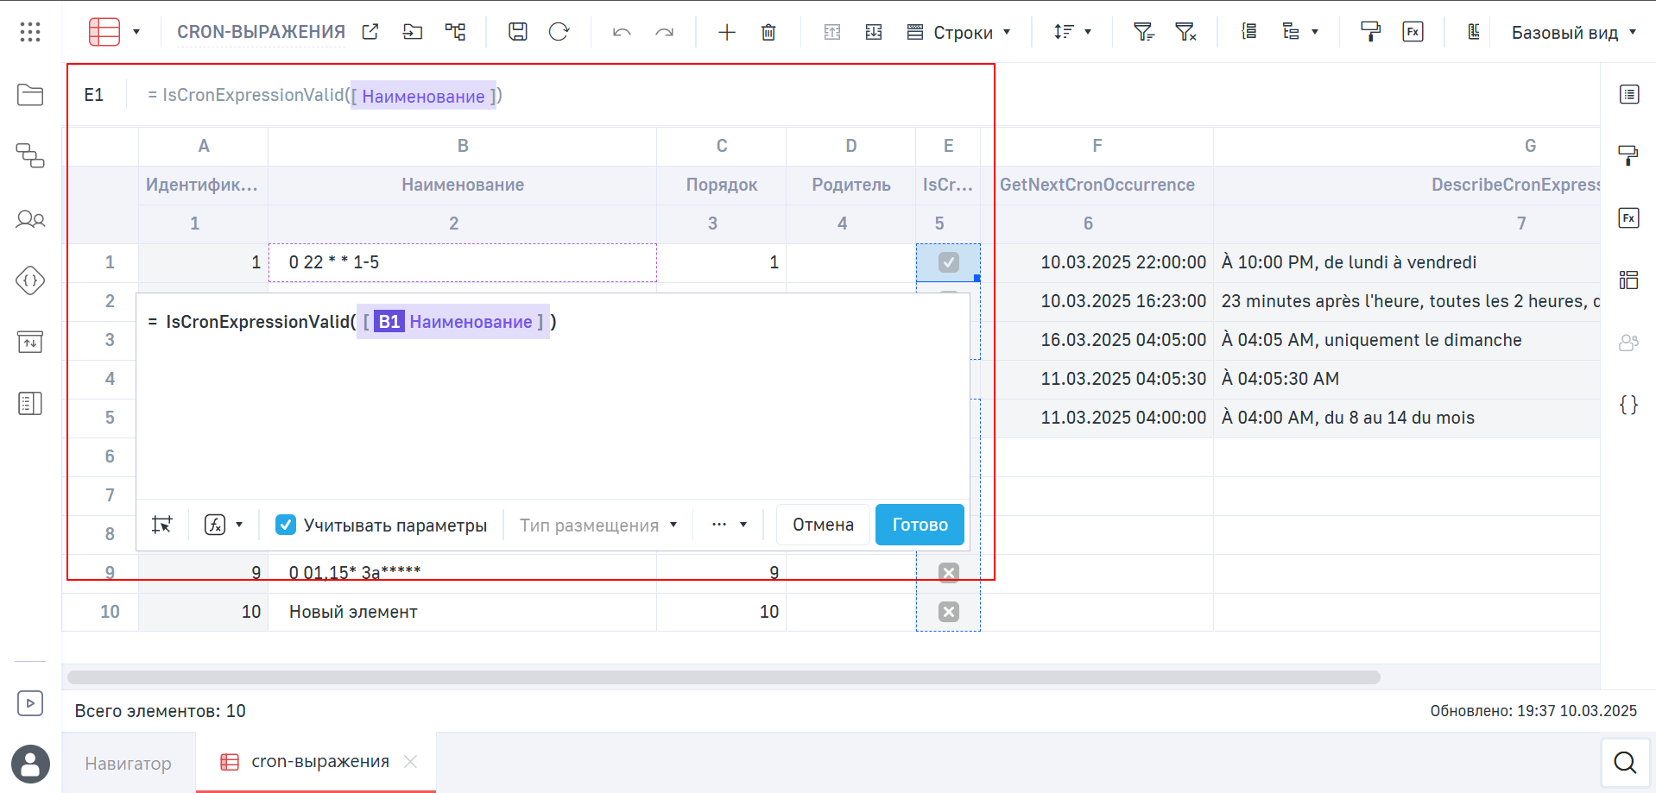Open the apps grid menu icon

coord(30,32)
